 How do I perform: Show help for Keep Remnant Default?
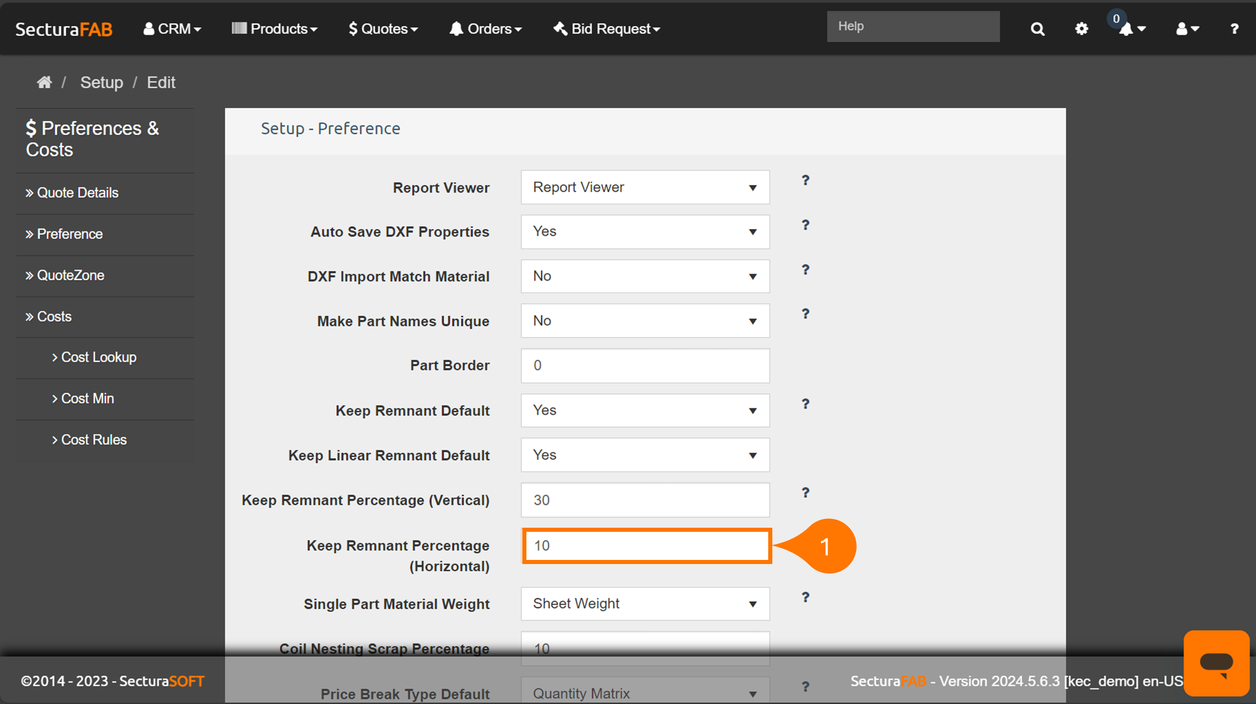[x=805, y=404]
